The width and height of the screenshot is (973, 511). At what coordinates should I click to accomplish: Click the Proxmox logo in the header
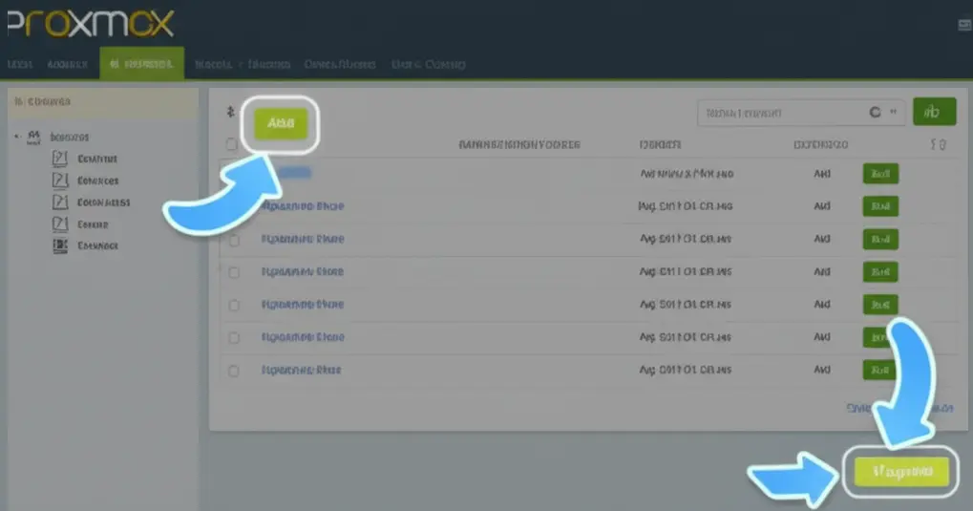click(x=91, y=23)
